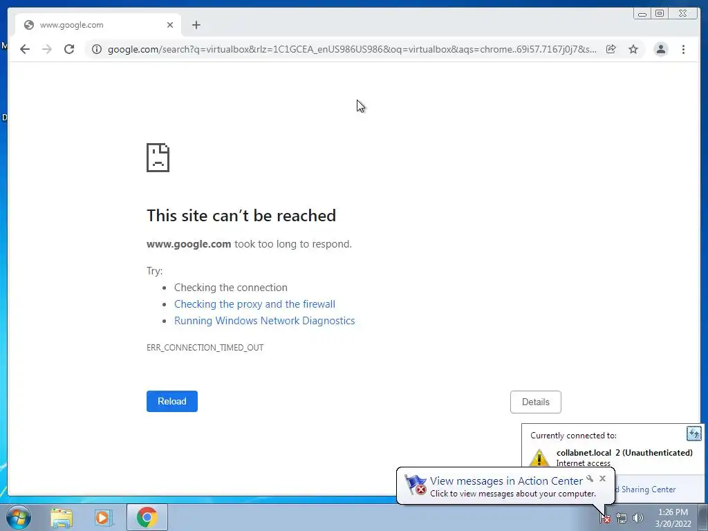Bookmark this tab with the star icon
This screenshot has width=708, height=531.
click(x=633, y=49)
